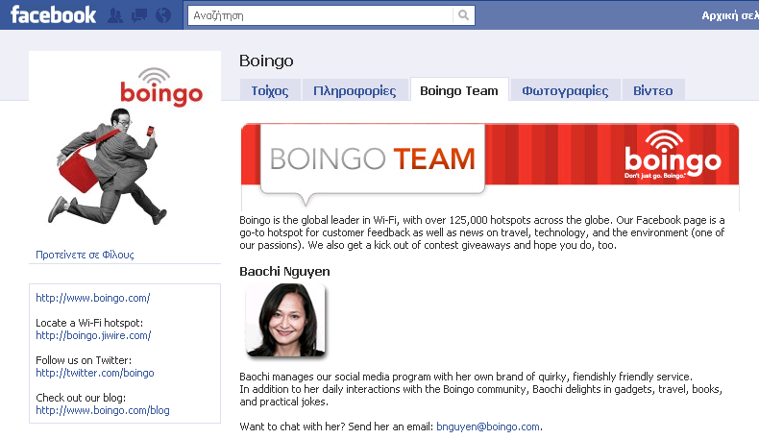This screenshot has height=439, width=759.
Task: Open the Φωτογραφίες tab
Action: [x=565, y=90]
